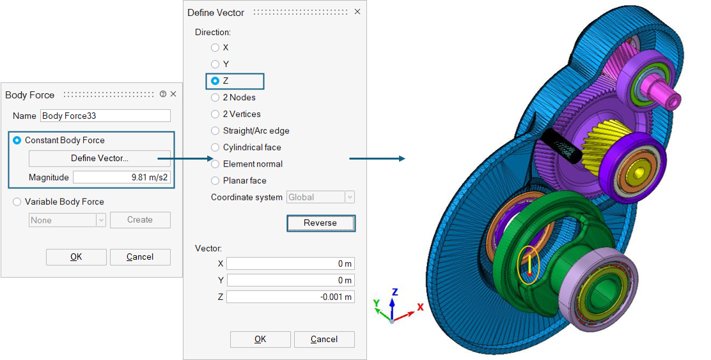Edit the Vector Z value -0.001 m

pos(291,297)
